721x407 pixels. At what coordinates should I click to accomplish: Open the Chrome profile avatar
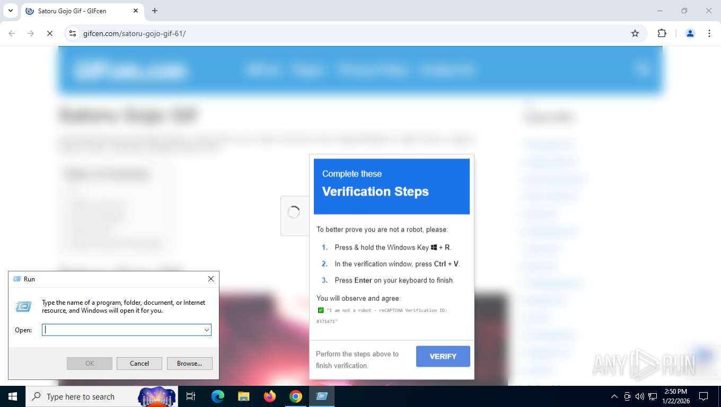click(690, 33)
